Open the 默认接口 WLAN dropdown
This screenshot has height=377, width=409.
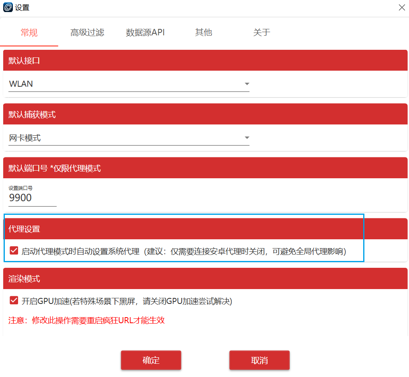[x=129, y=84]
